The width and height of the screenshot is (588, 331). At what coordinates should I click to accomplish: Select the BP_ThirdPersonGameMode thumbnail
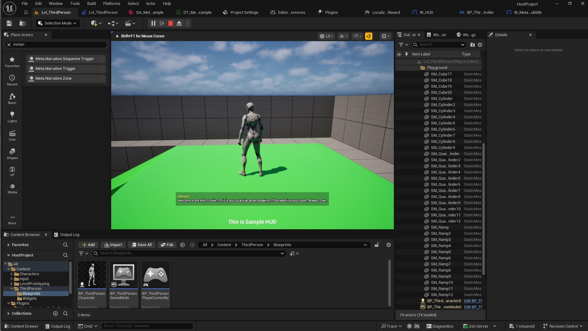(x=123, y=274)
